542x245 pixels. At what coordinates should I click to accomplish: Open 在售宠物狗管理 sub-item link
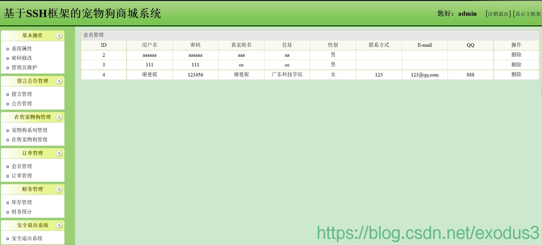tap(30, 140)
